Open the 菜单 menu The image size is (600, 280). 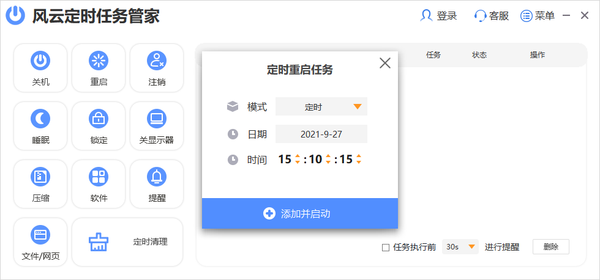[538, 16]
